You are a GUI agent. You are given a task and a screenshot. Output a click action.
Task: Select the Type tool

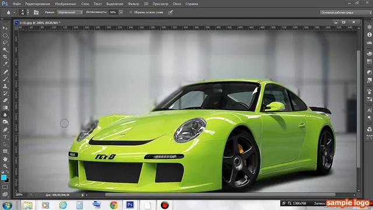[x=5, y=137]
